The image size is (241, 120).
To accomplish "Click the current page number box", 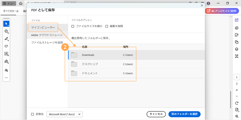I will click(x=237, y=77).
